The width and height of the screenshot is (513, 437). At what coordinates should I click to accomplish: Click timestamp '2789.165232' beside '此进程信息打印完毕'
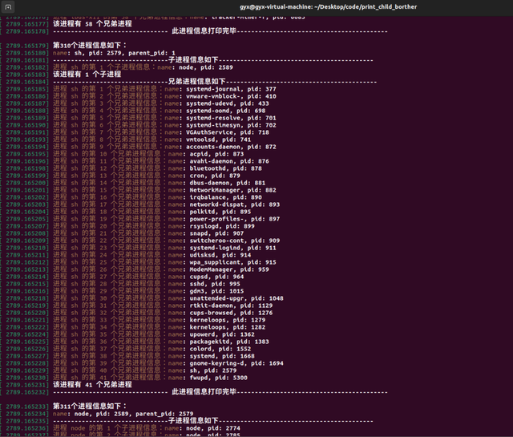(x=26, y=392)
